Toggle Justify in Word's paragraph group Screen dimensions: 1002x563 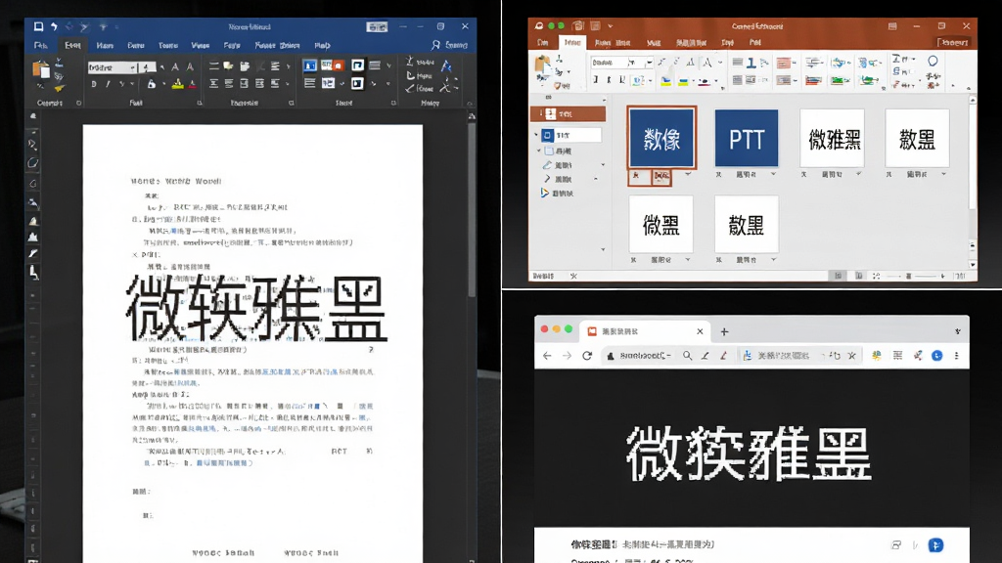(259, 84)
